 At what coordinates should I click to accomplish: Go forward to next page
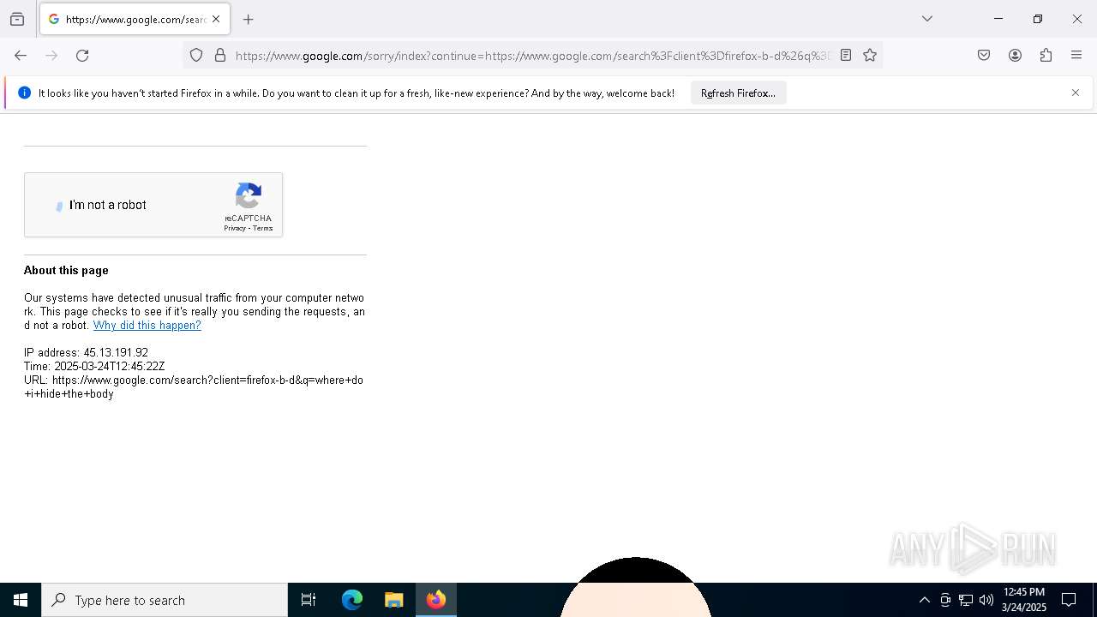[51, 56]
